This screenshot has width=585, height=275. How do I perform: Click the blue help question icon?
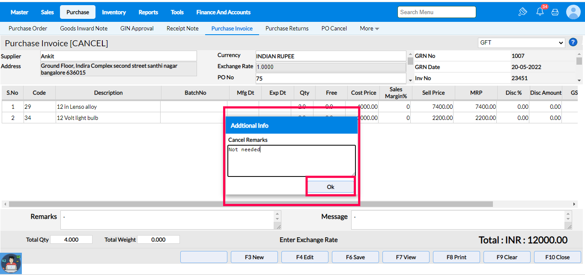coord(573,42)
